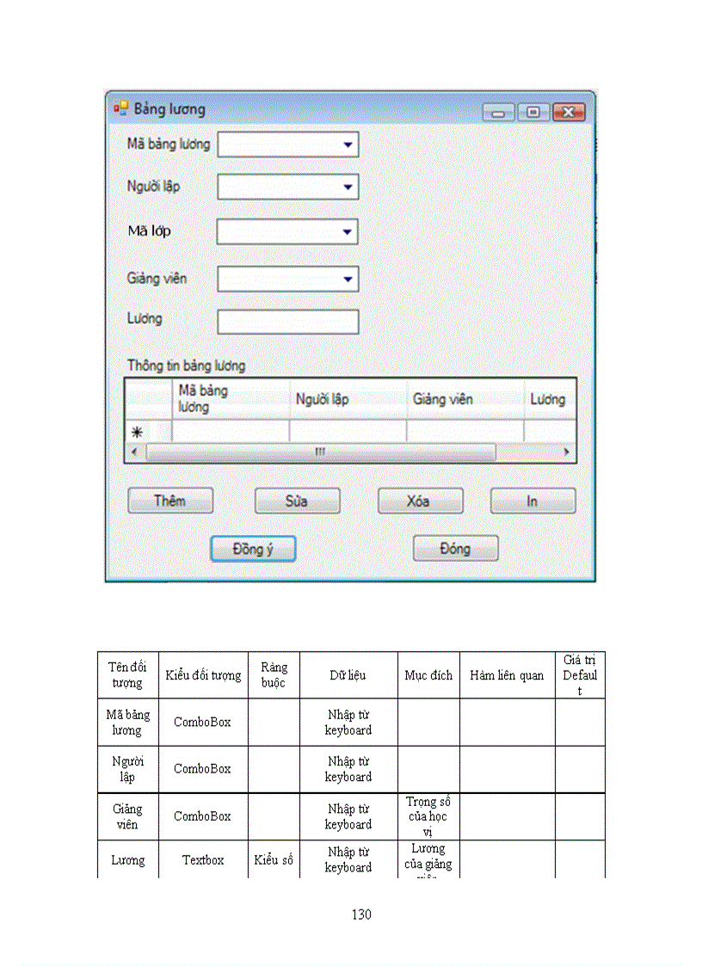The width and height of the screenshot is (702, 966).
Task: Select the Lương column header
Action: 548,398
